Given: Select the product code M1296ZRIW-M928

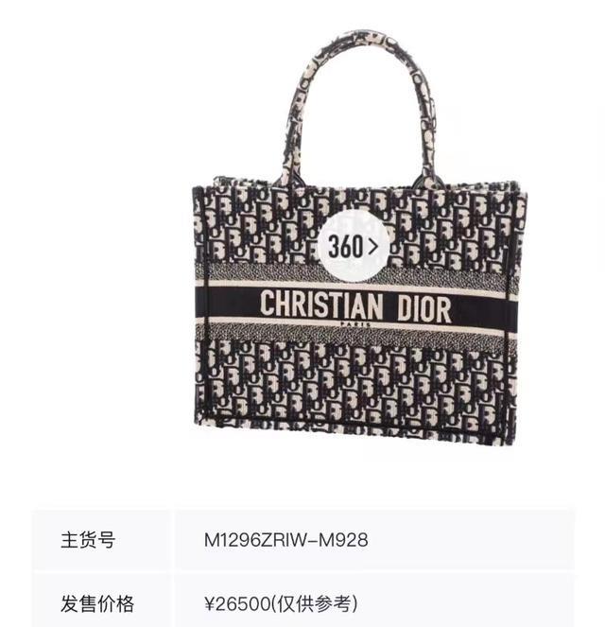Looking at the screenshot, I should 286,540.
